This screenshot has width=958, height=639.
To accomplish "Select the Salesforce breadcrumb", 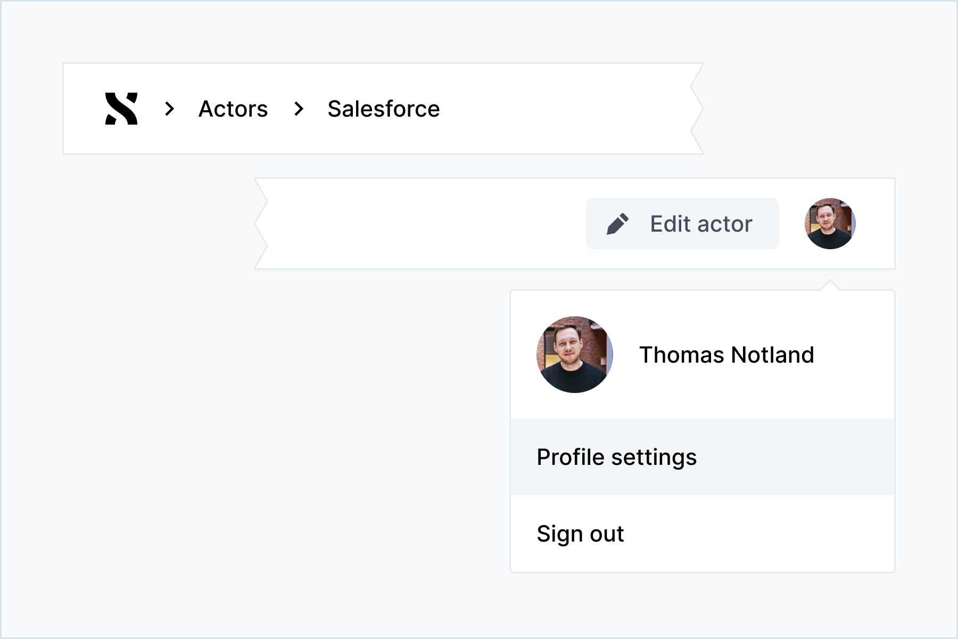I will pyautogui.click(x=383, y=109).
